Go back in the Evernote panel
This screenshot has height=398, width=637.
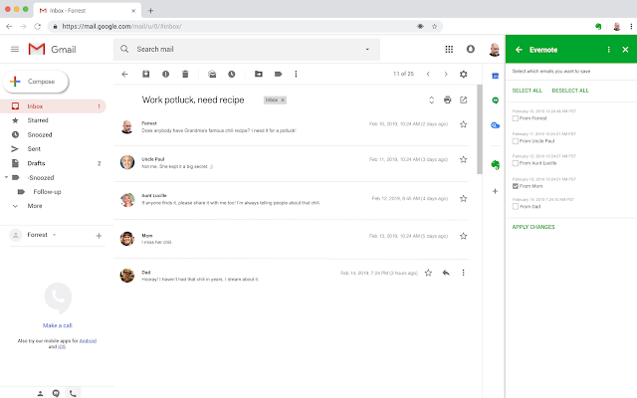[519, 50]
